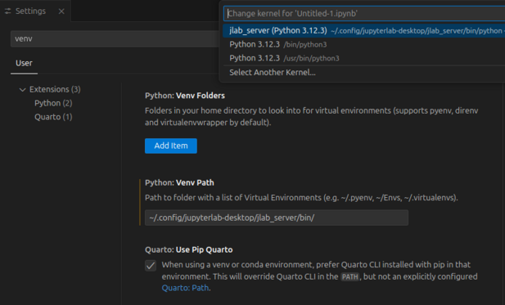Toggle the Use Pip Quarto checkbox

click(151, 266)
